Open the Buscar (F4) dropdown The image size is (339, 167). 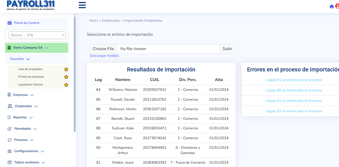pos(38,35)
